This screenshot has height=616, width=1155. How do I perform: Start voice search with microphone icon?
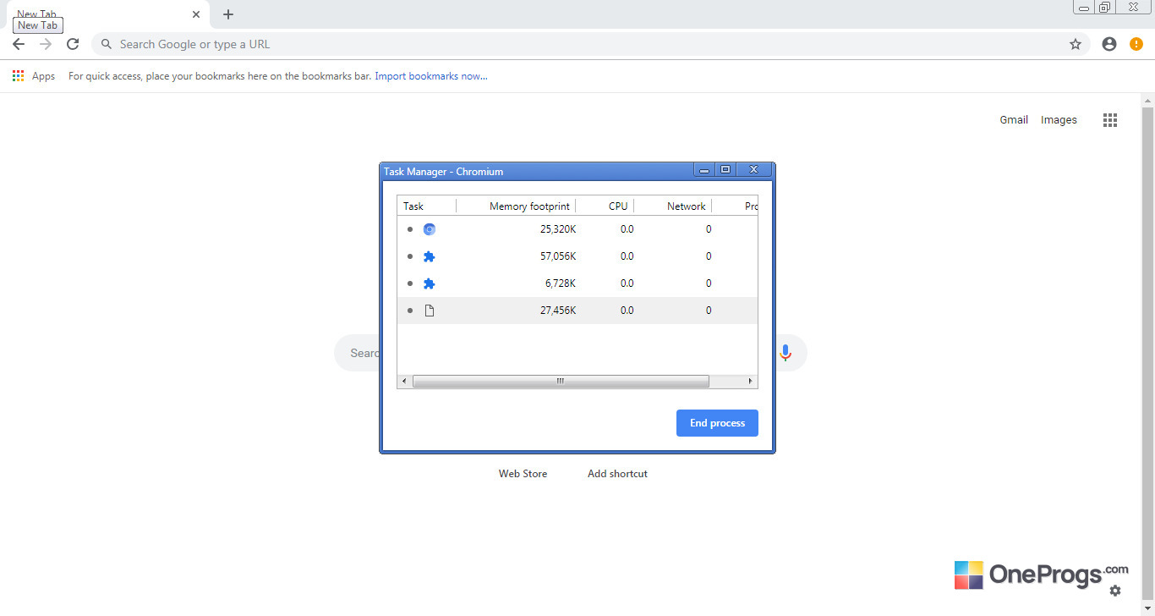point(786,353)
